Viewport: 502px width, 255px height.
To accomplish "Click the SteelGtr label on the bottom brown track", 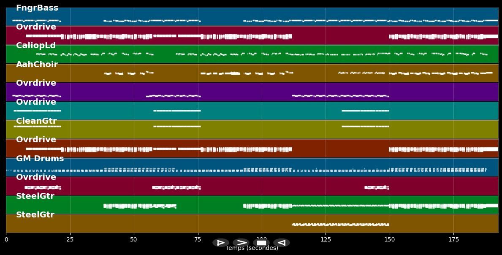I will [x=35, y=215].
